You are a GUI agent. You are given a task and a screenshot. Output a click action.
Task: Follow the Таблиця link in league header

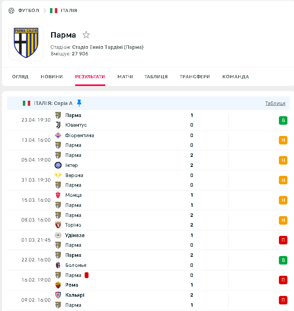(x=275, y=103)
